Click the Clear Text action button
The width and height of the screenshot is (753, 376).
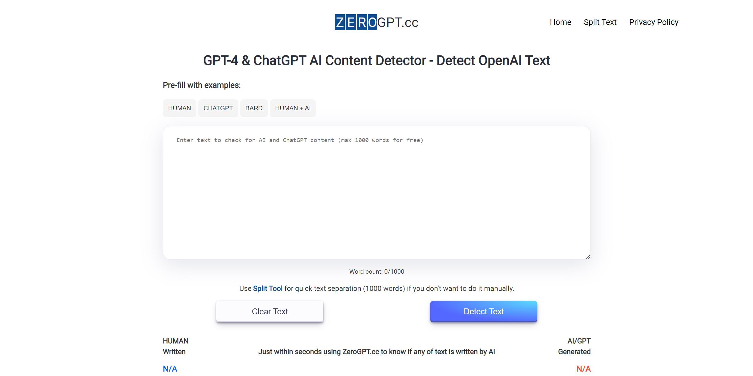click(270, 311)
